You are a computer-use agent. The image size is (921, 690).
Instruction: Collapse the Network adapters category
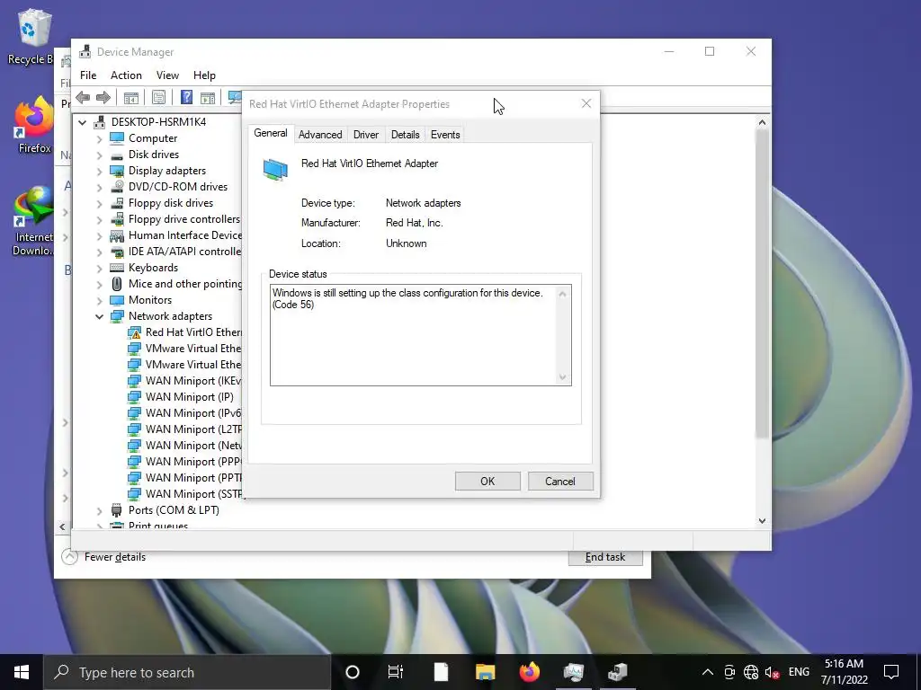(99, 316)
